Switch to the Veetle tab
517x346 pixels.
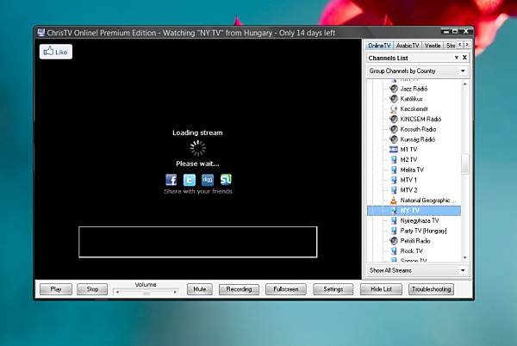(x=433, y=46)
